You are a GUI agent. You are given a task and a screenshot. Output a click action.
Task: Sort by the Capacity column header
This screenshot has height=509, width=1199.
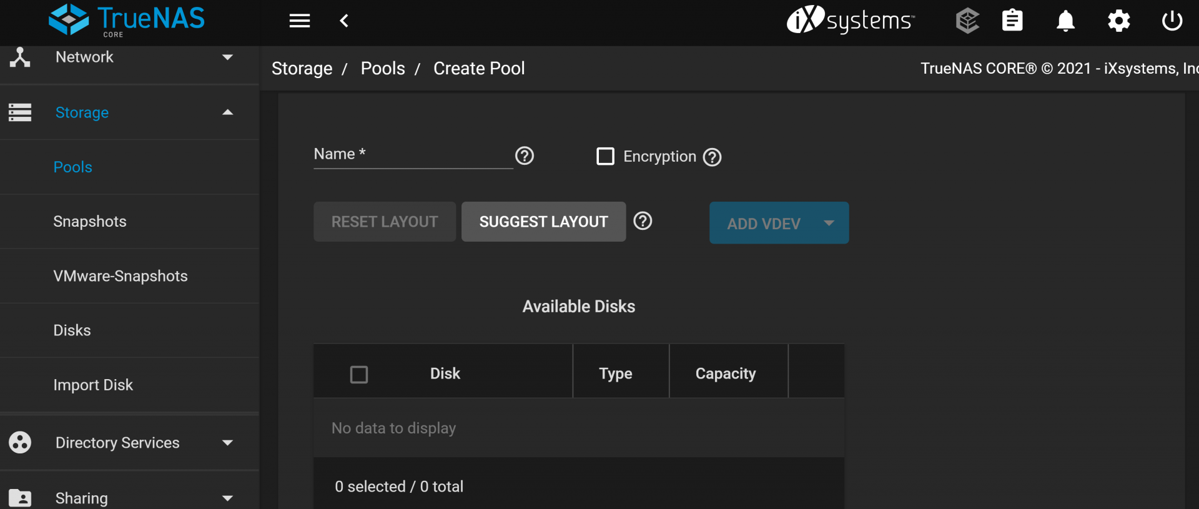pyautogui.click(x=726, y=373)
